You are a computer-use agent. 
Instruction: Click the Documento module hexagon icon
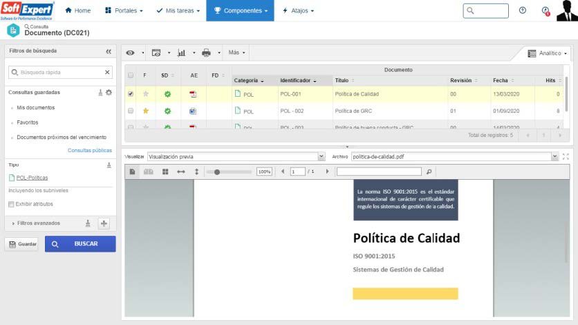13,30
